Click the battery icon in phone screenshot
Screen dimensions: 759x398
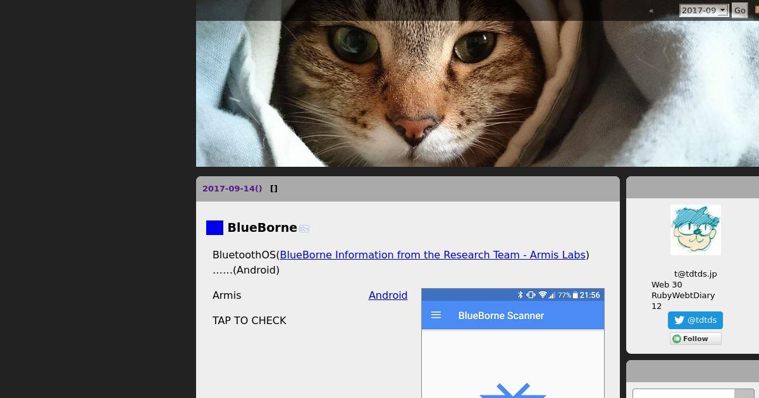(575, 295)
